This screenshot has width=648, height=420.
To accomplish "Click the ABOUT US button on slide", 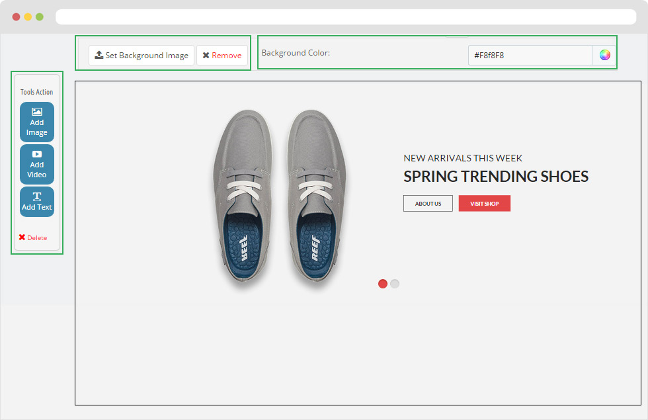I will click(x=428, y=204).
